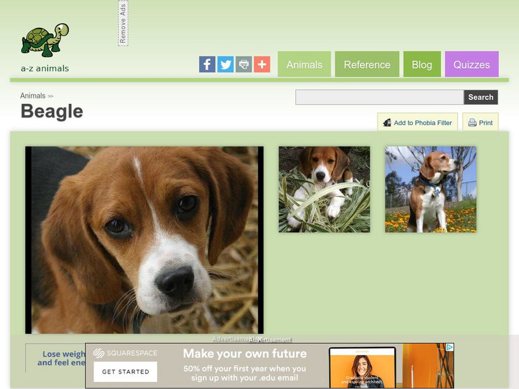
Task: Share page via Twitter icon
Action: (x=225, y=64)
